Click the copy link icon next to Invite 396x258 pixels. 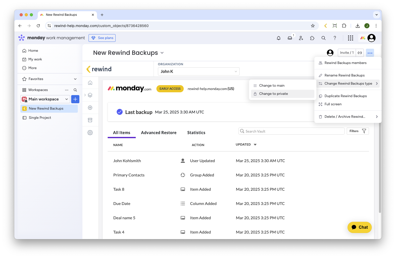(x=360, y=53)
